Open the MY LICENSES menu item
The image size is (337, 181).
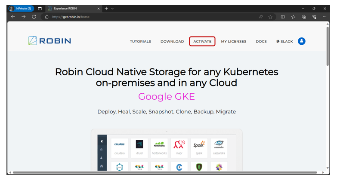pyautogui.click(x=234, y=41)
